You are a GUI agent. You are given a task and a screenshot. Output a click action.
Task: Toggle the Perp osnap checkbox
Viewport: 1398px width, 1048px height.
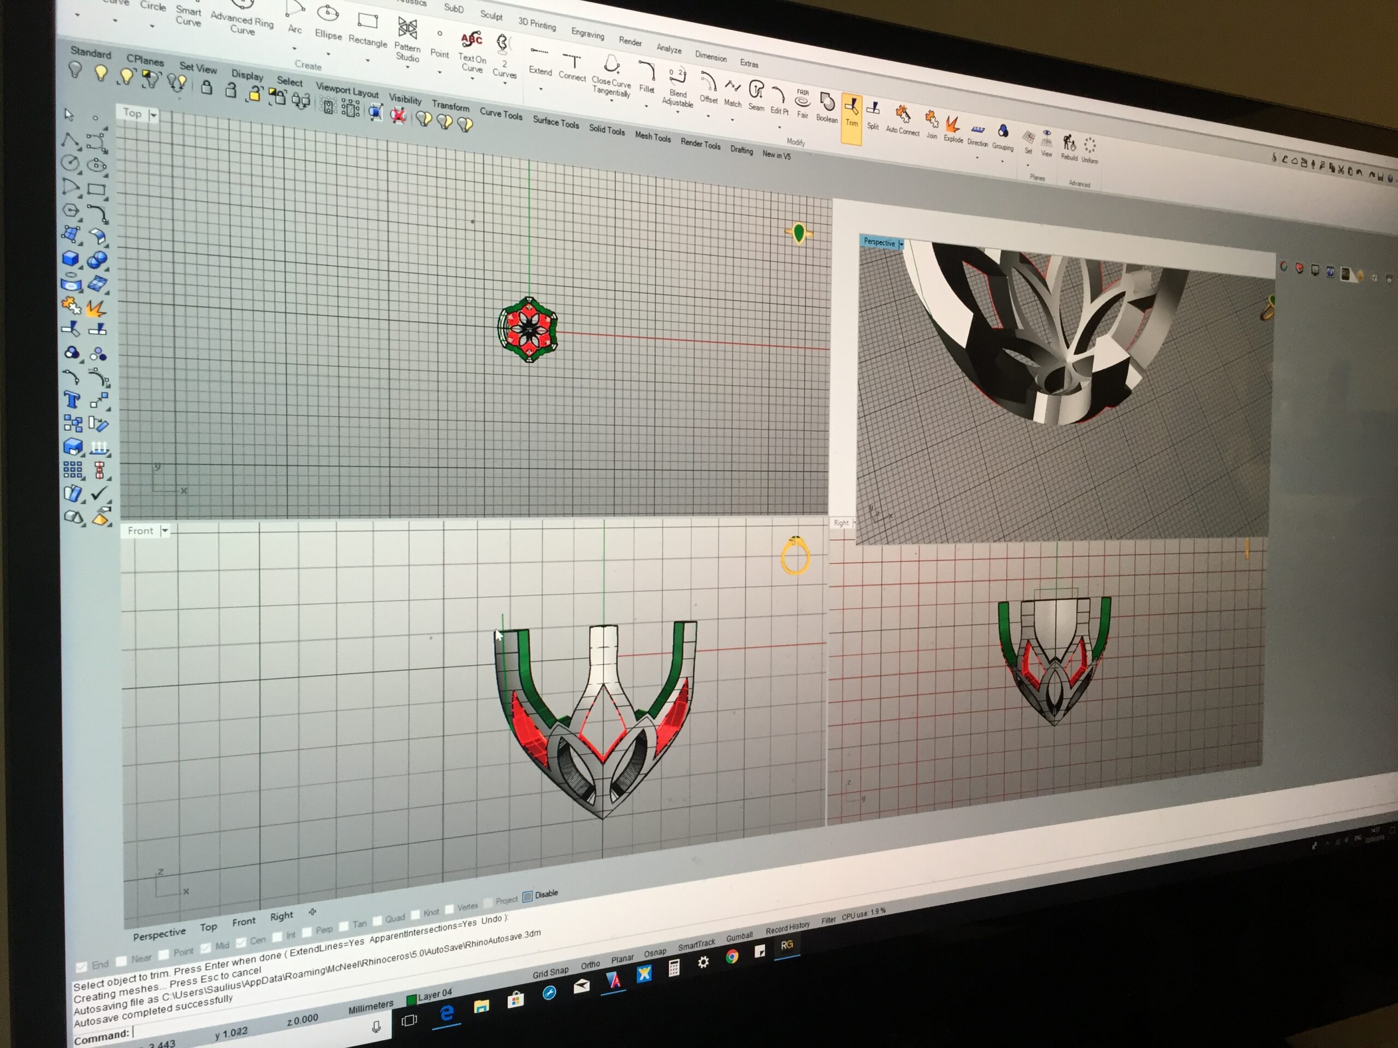307,931
